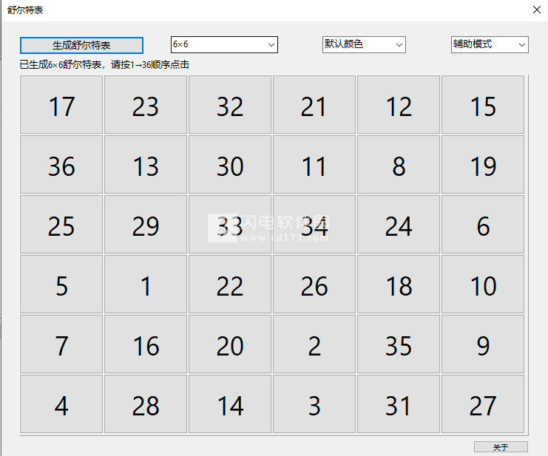Click the number 8 tile

click(x=399, y=166)
